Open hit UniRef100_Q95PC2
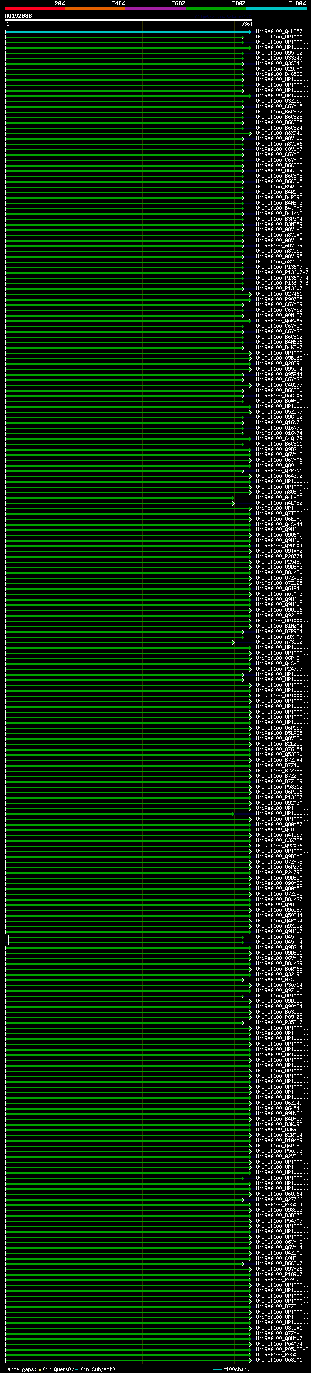 [278, 53]
